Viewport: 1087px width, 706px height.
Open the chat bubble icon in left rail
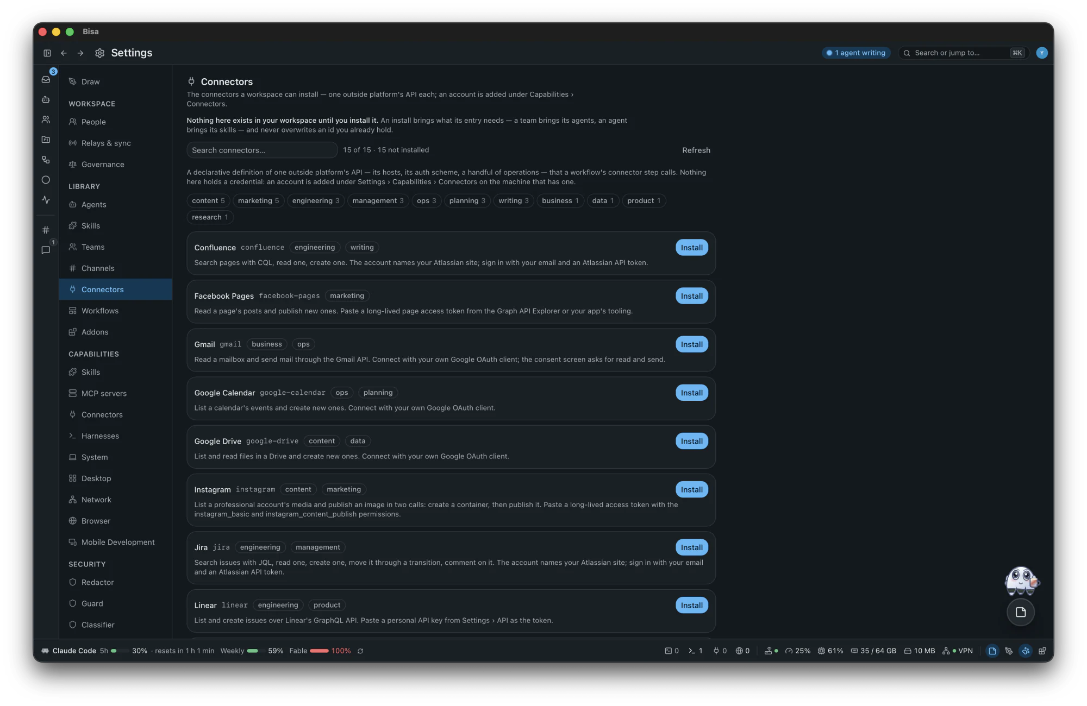tap(46, 250)
